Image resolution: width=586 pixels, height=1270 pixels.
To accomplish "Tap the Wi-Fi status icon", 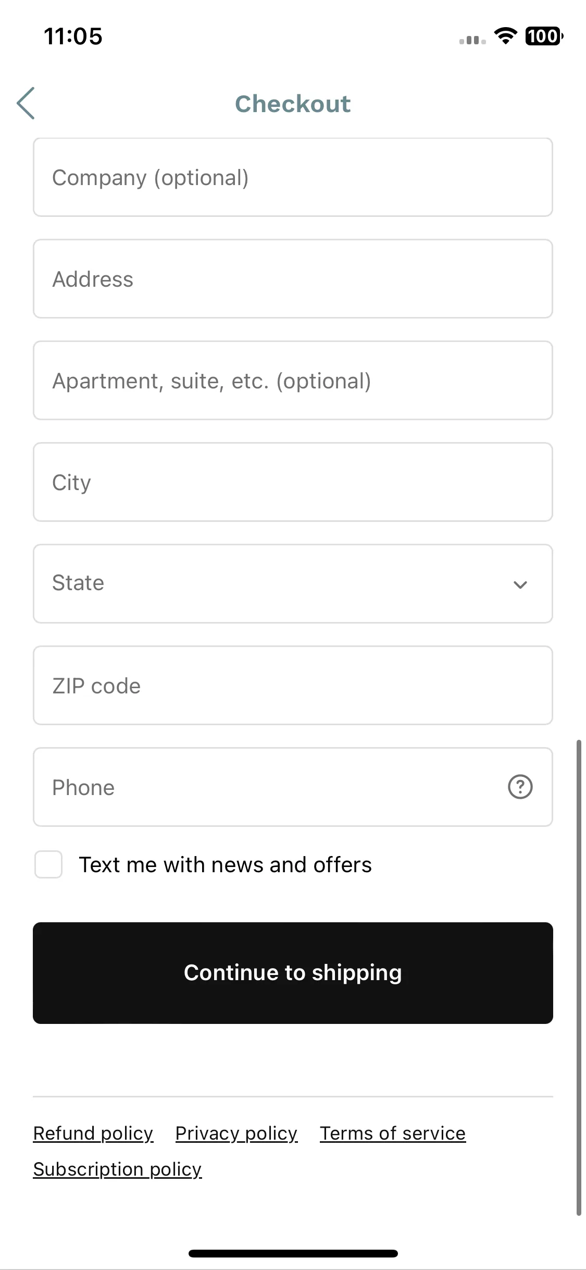I will tap(505, 36).
